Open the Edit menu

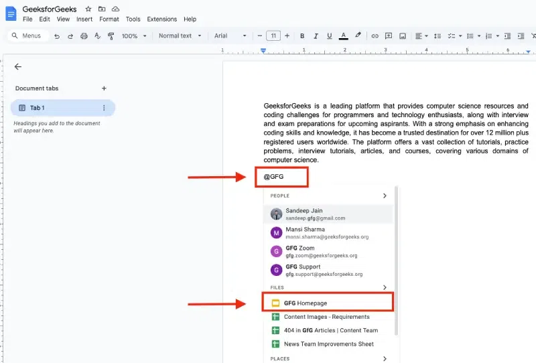(44, 19)
